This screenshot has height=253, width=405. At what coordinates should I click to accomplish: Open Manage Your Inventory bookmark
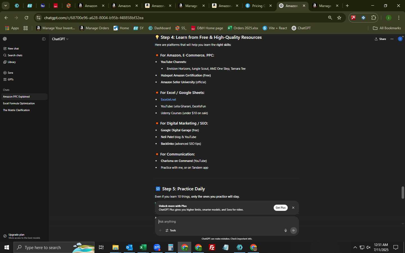(x=56, y=28)
